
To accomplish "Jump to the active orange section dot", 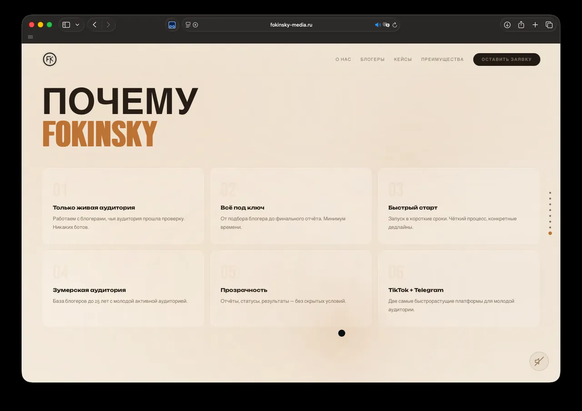I will [x=550, y=233].
